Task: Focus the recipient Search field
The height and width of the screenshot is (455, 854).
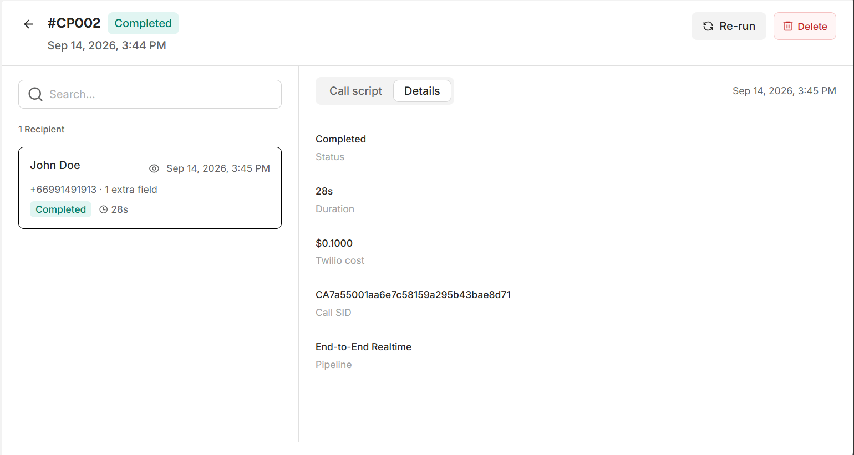Action: 150,94
